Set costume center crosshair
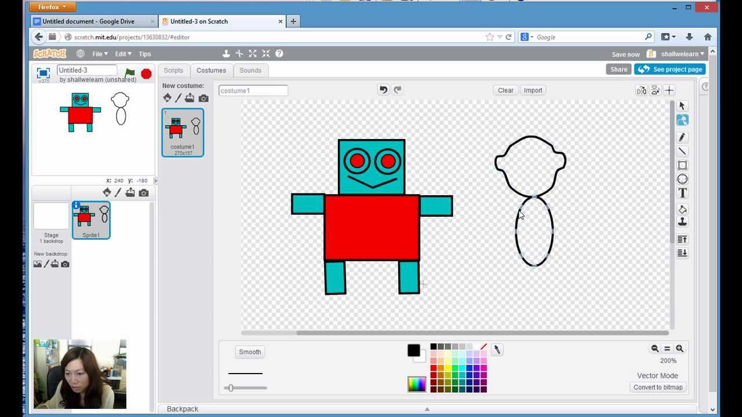This screenshot has height=417, width=742. 669,90
